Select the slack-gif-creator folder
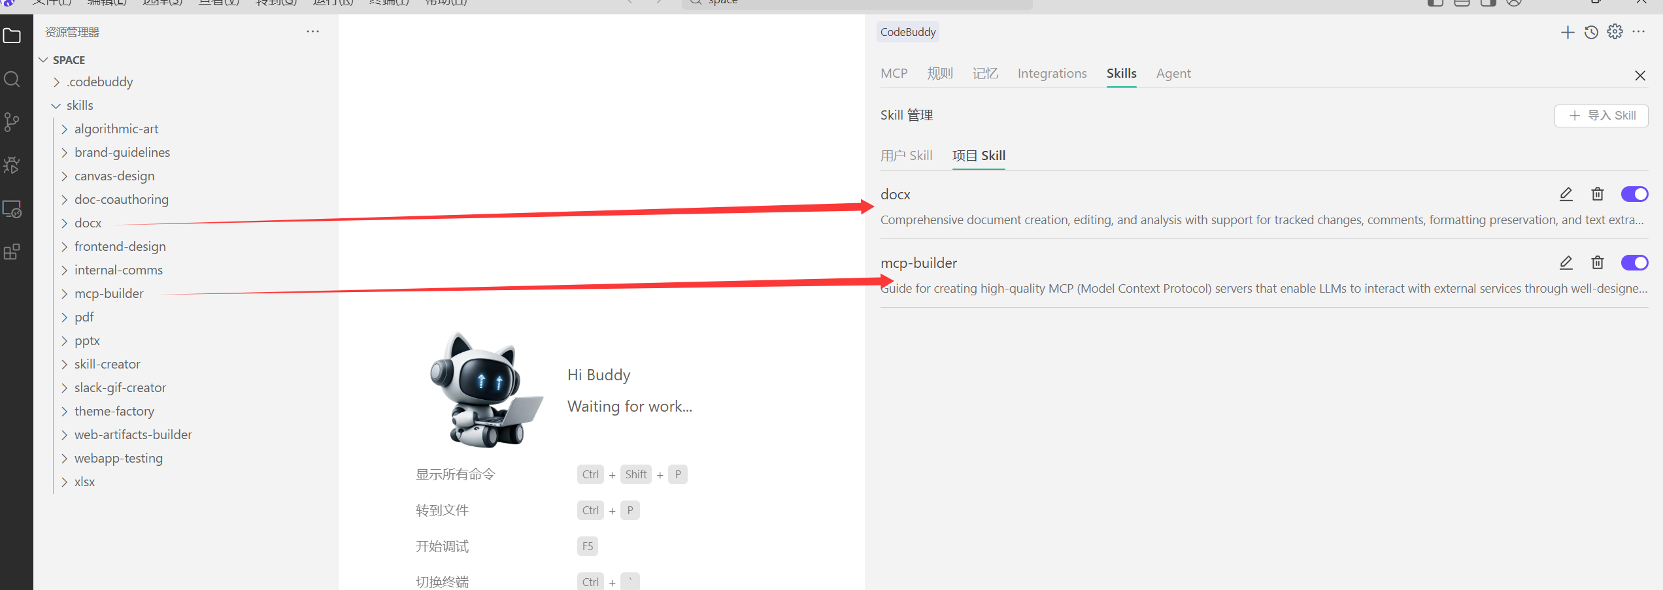 [x=120, y=387]
